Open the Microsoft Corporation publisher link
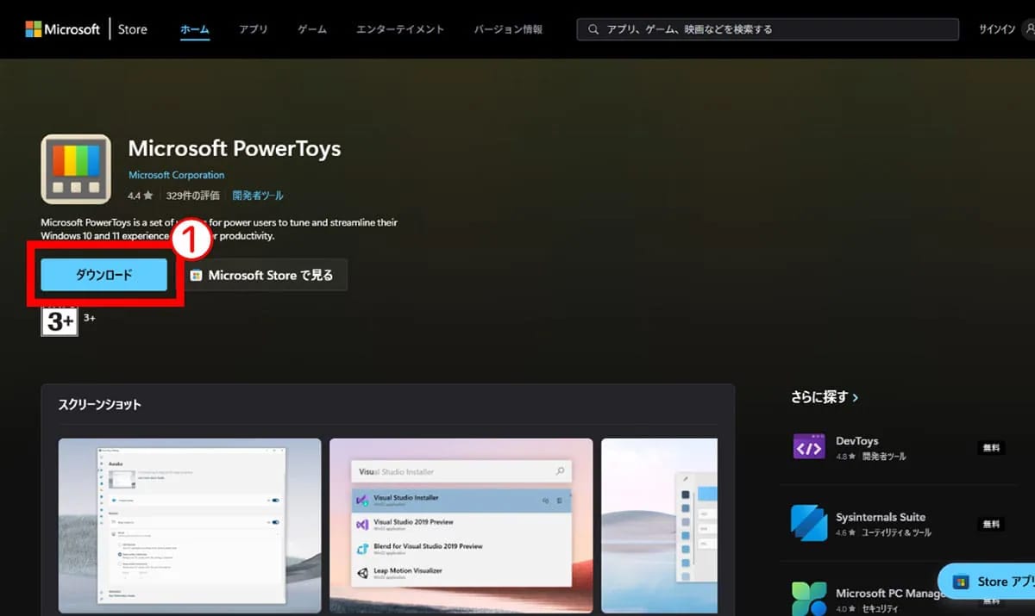 pyautogui.click(x=176, y=175)
